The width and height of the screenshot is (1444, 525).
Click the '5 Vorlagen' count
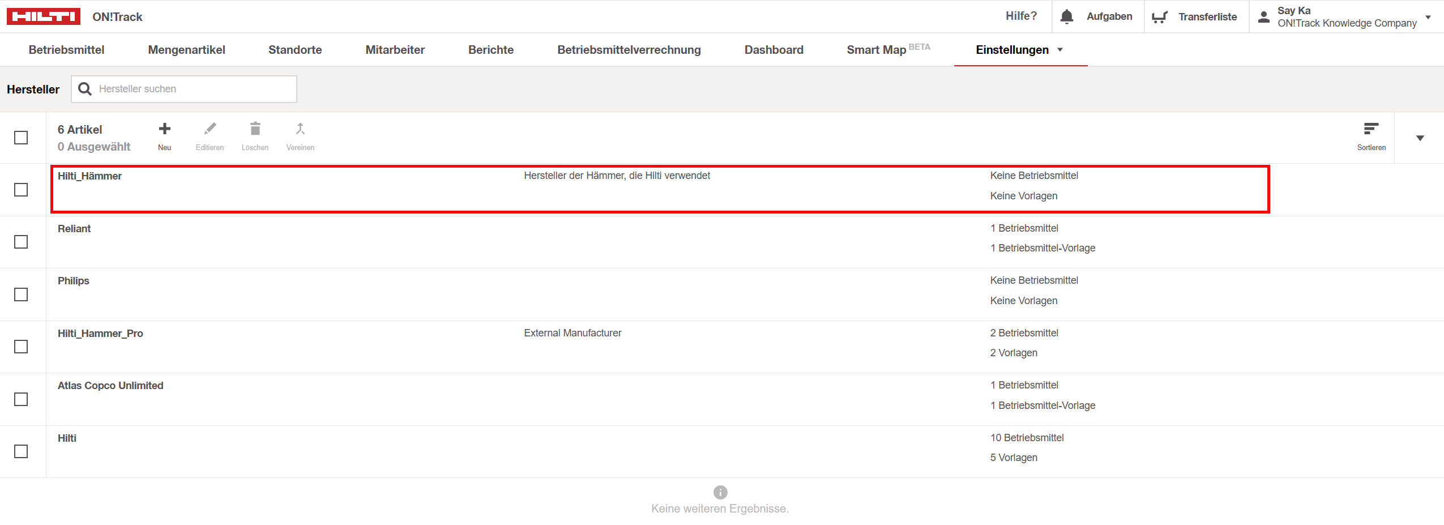1014,458
